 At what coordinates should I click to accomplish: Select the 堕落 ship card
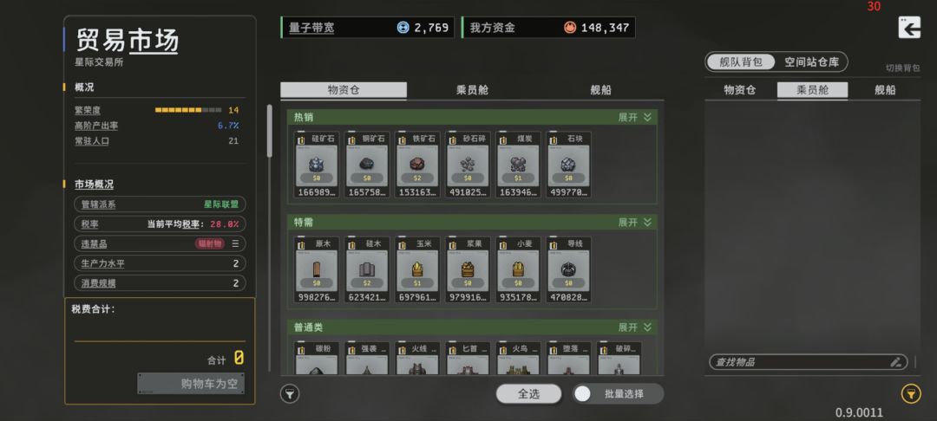(568, 359)
